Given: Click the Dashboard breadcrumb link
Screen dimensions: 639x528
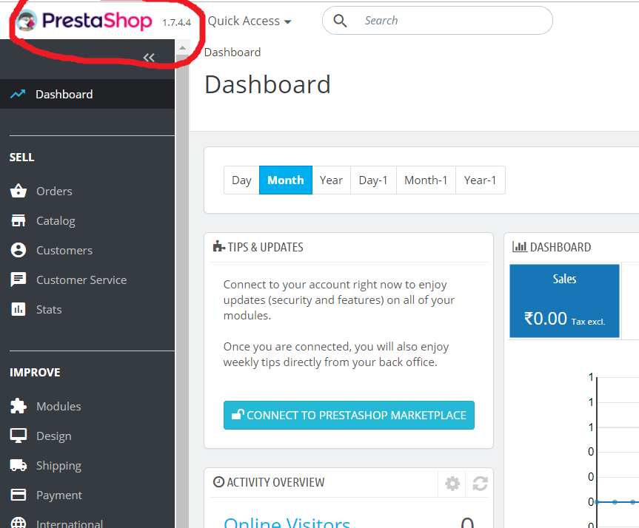Looking at the screenshot, I should 232,53.
